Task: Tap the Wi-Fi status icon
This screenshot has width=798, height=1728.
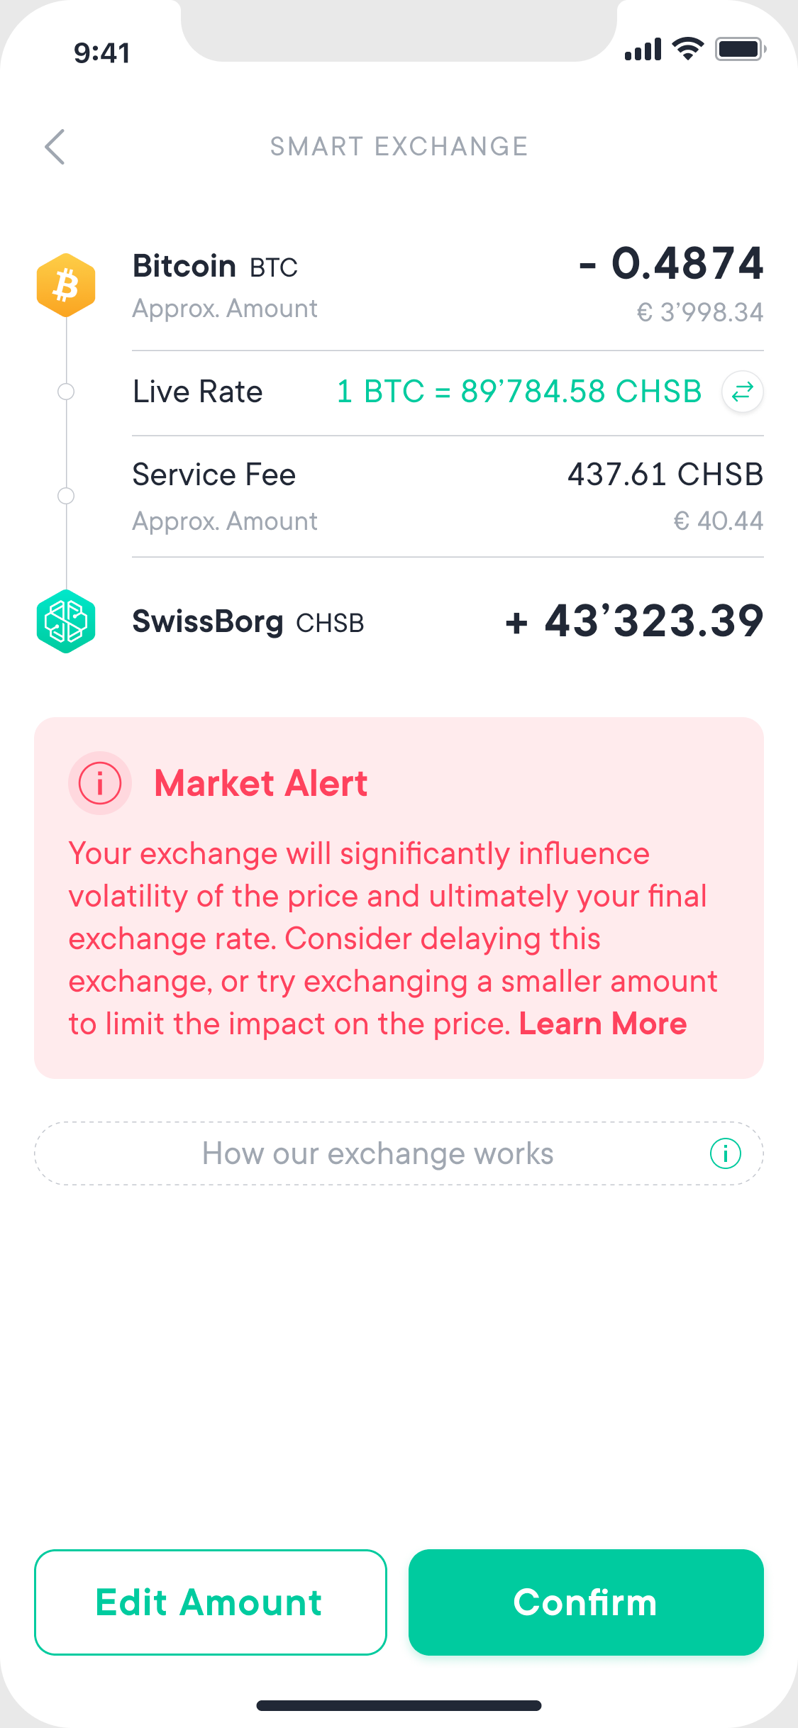Action: pos(688,49)
